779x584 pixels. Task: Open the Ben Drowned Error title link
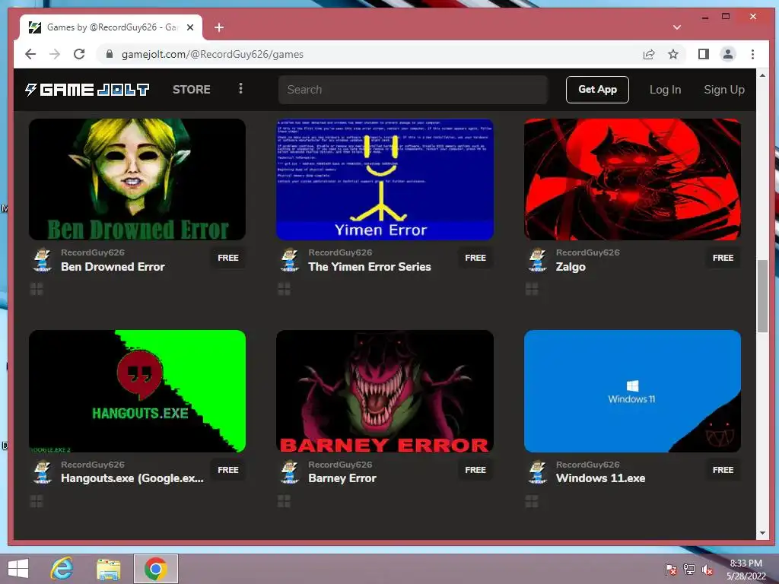(x=113, y=267)
